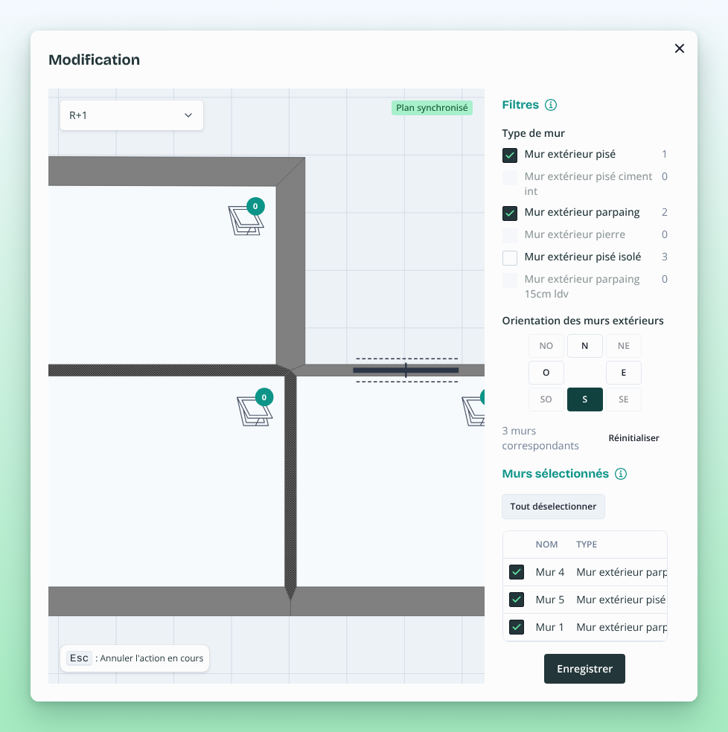Image resolution: width=728 pixels, height=732 pixels.
Task: Click disabled Mur extérieur pierre checkbox
Action: (x=510, y=235)
